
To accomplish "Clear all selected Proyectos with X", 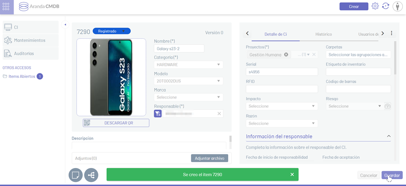I will click(x=314, y=54).
